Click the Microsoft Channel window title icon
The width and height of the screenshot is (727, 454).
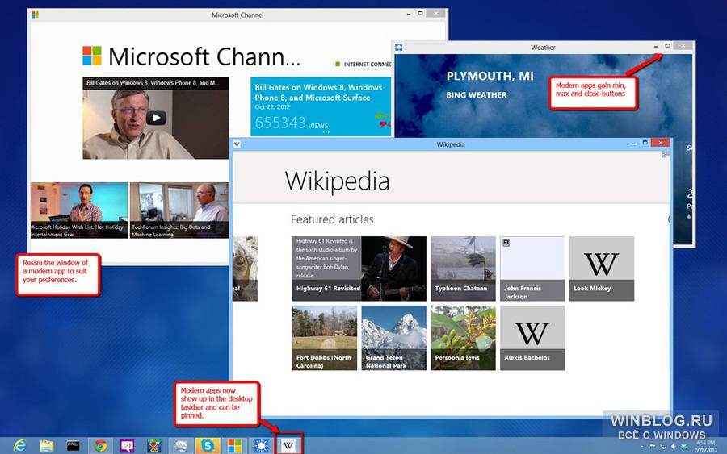pos(35,15)
